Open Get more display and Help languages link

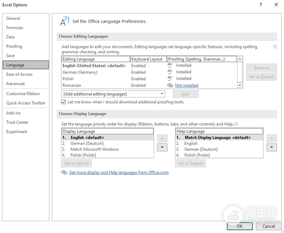click(x=119, y=172)
